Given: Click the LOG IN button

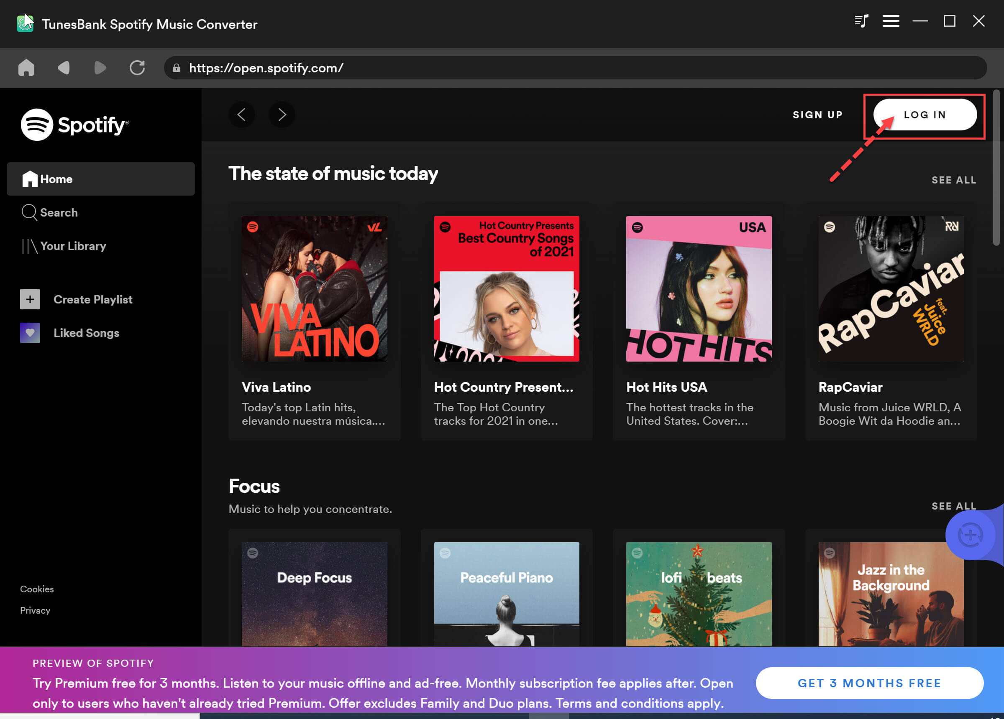Looking at the screenshot, I should 925,115.
